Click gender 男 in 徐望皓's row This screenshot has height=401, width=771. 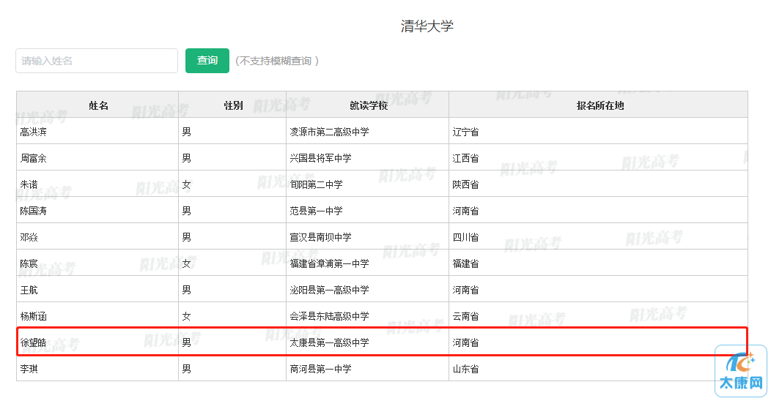pos(186,342)
